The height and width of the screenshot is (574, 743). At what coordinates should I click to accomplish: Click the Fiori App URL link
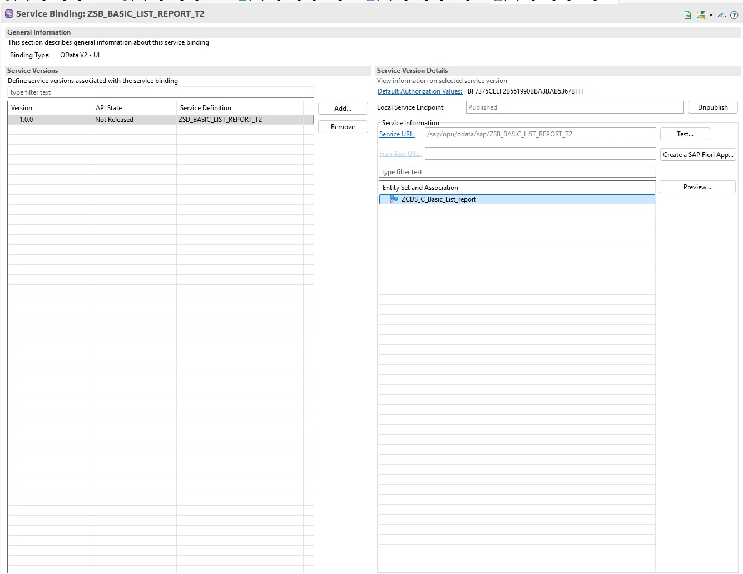pyautogui.click(x=400, y=154)
